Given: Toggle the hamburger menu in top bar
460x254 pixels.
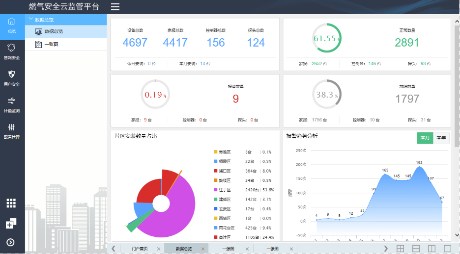Looking at the screenshot, I should pos(115,6).
